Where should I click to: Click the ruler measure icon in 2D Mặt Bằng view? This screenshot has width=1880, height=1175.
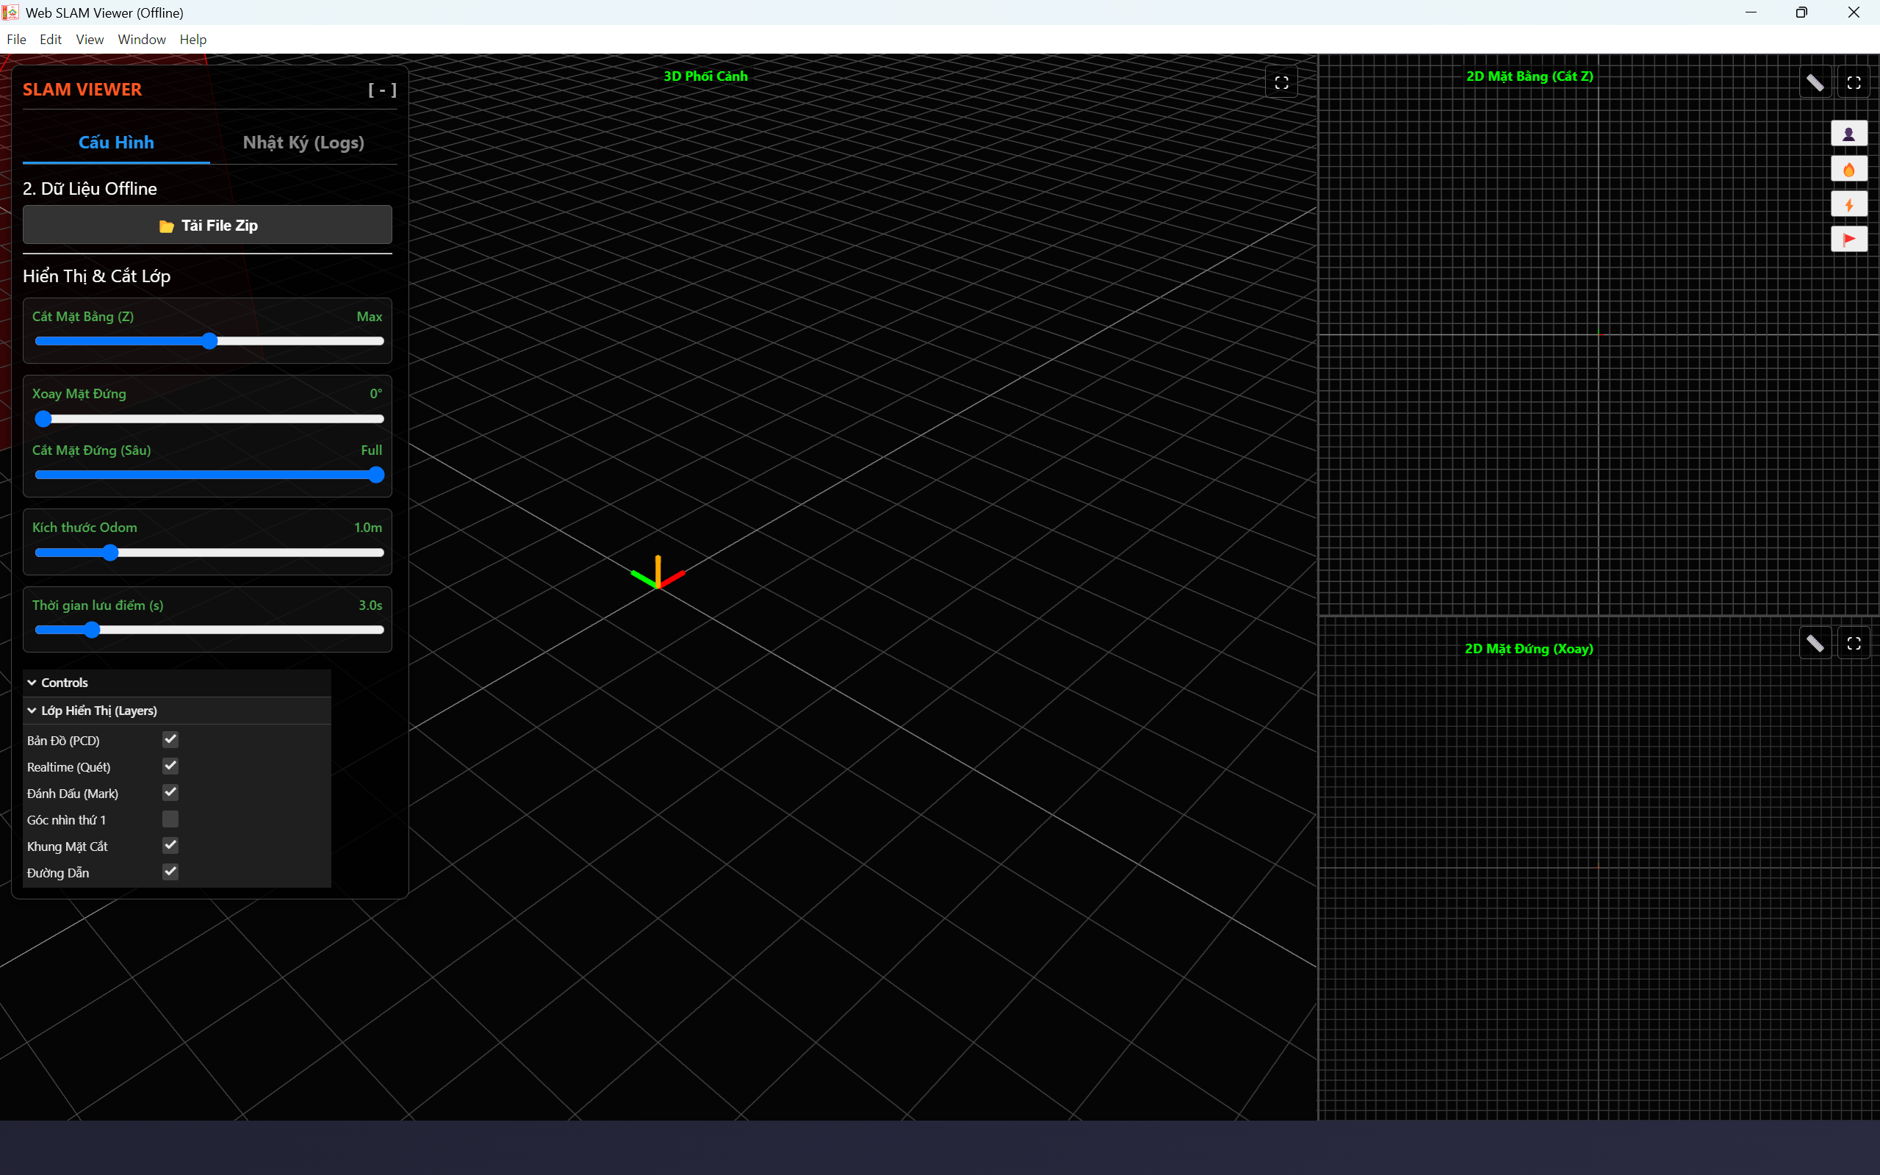point(1815,82)
